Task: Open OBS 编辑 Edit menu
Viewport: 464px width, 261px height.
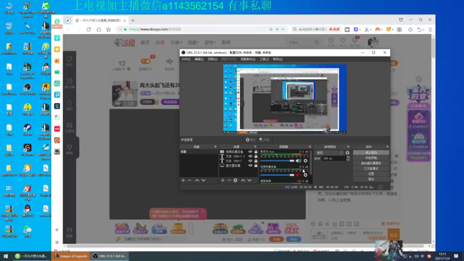Action: click(199, 59)
